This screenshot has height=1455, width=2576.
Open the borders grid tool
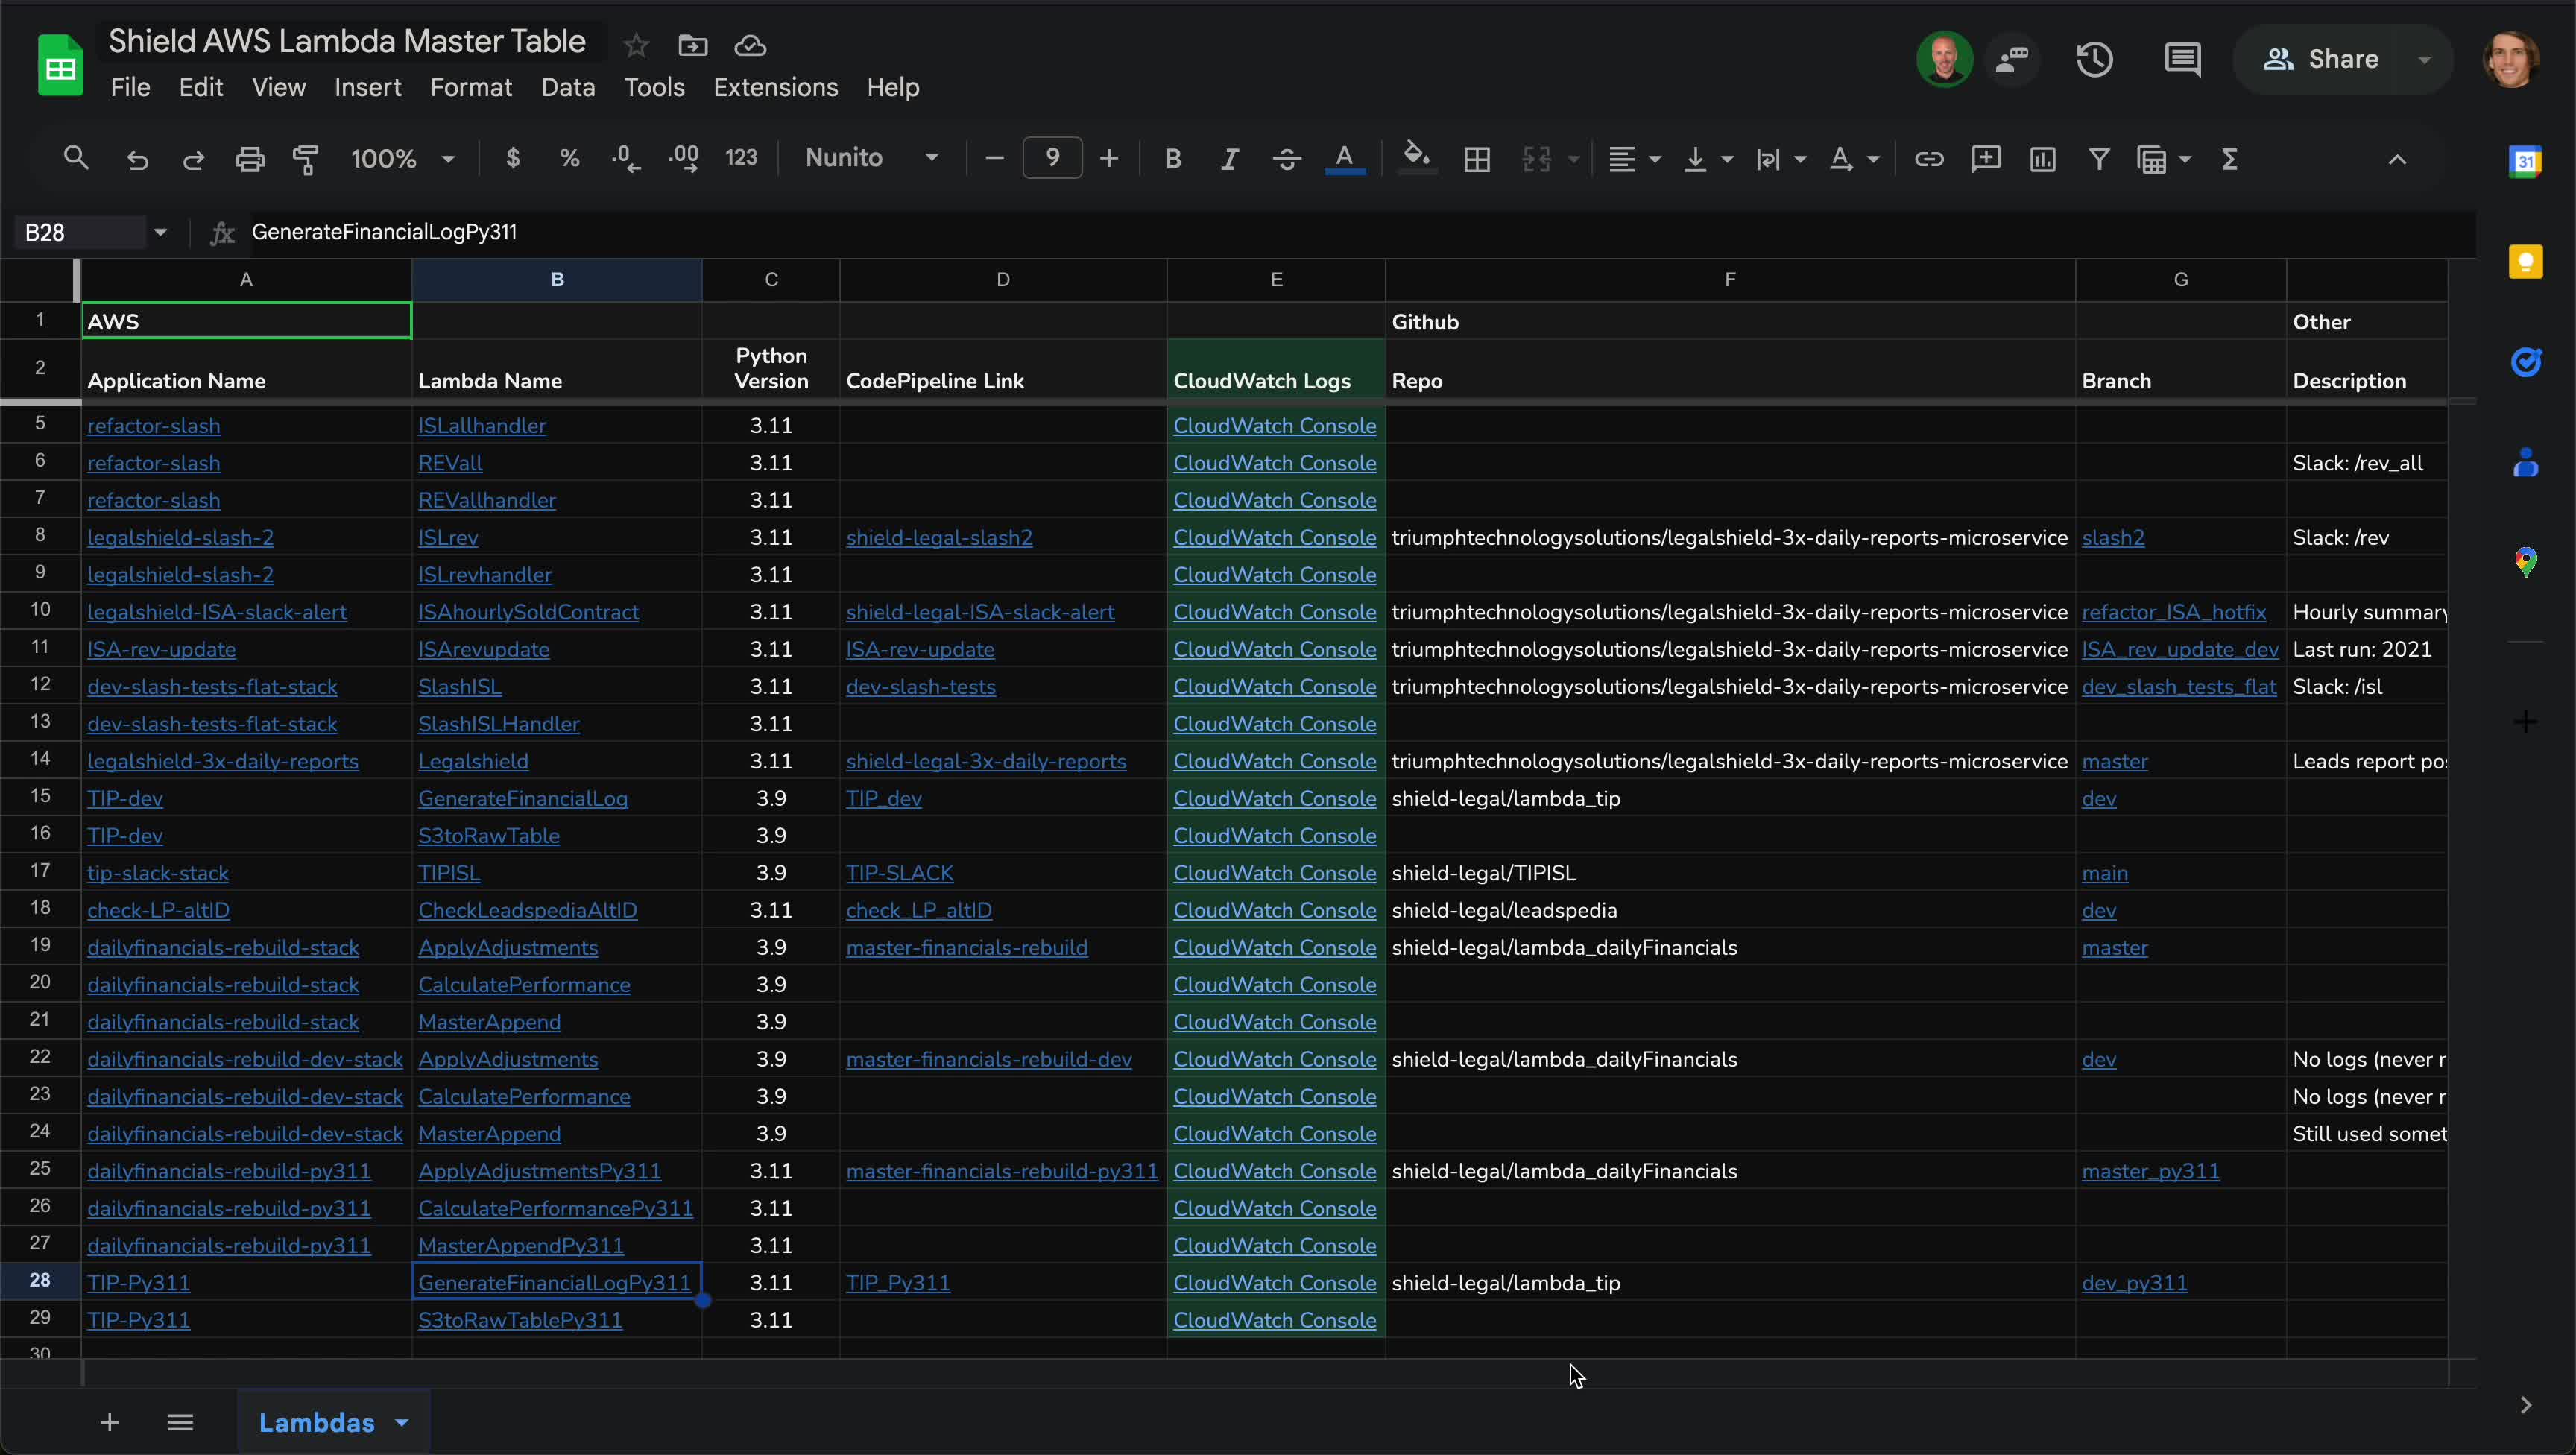click(1476, 159)
